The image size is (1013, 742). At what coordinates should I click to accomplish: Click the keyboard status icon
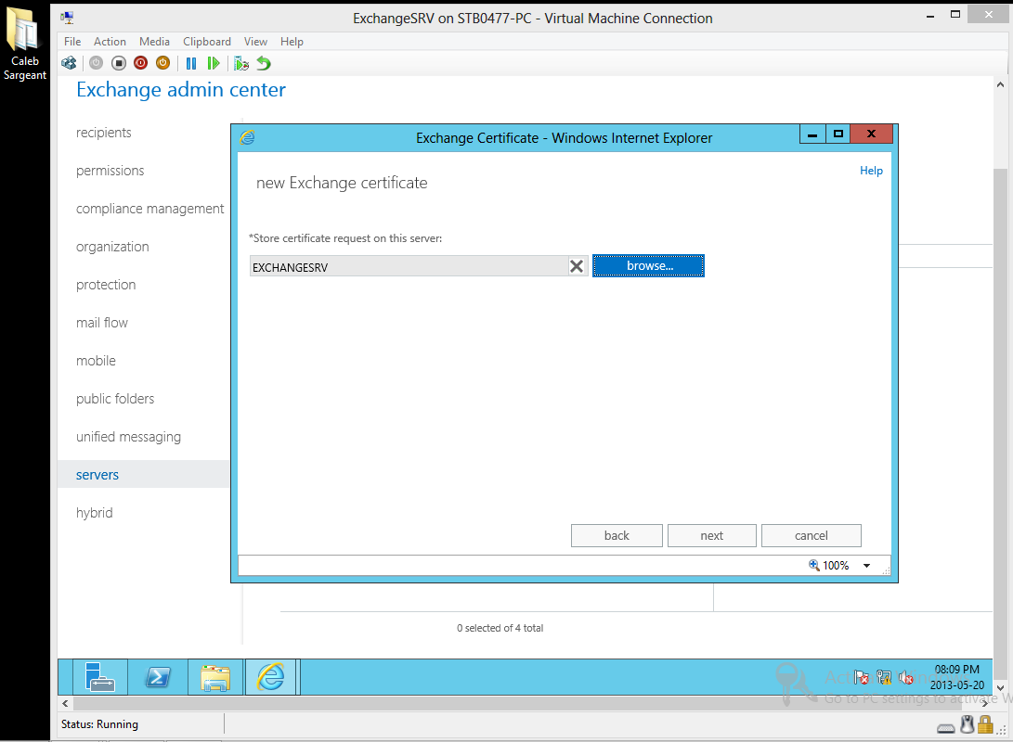(x=946, y=728)
